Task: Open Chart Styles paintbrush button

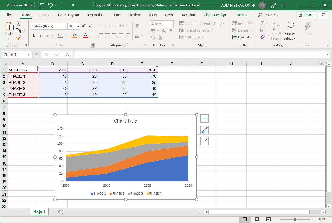Action: 204,130
